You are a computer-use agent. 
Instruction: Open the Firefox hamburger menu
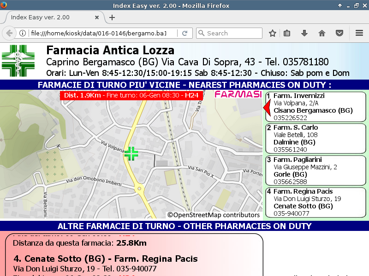359,33
